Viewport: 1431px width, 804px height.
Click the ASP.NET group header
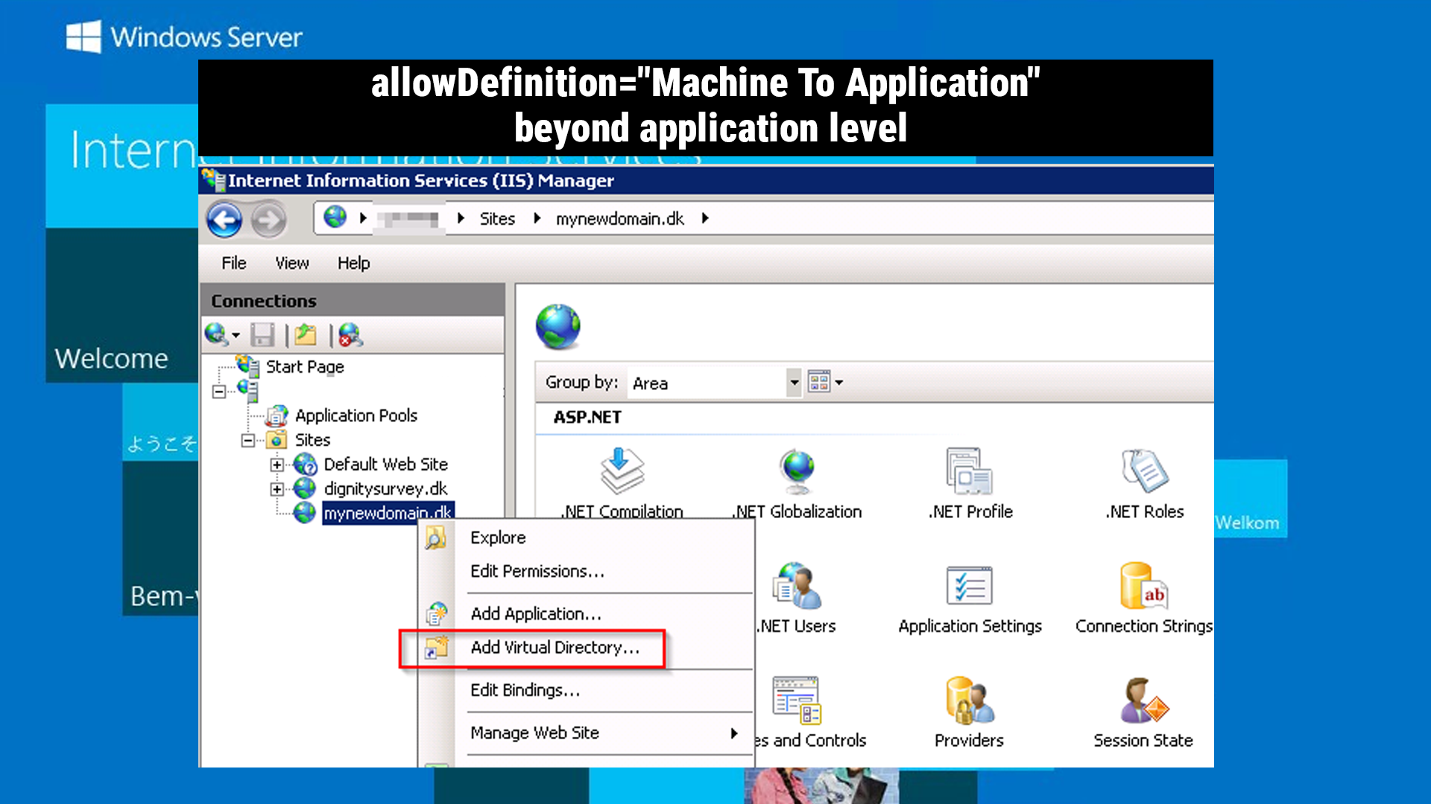pyautogui.click(x=587, y=418)
